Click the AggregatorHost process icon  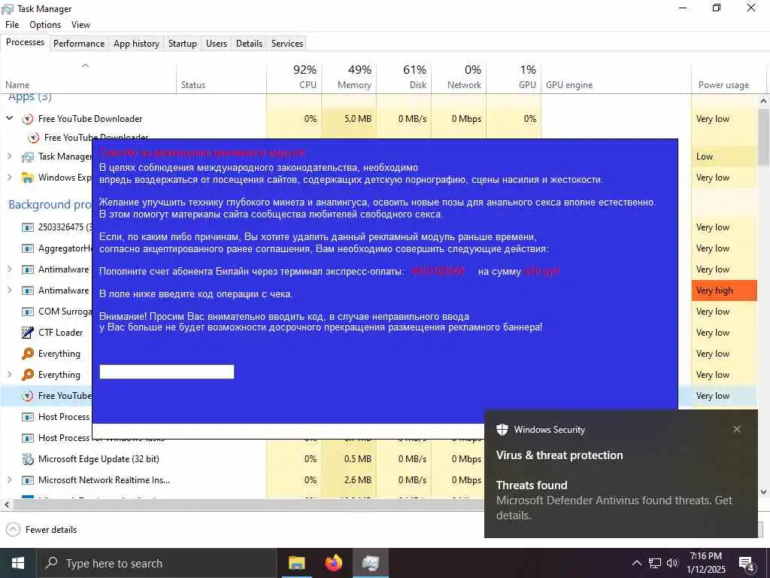(x=28, y=248)
